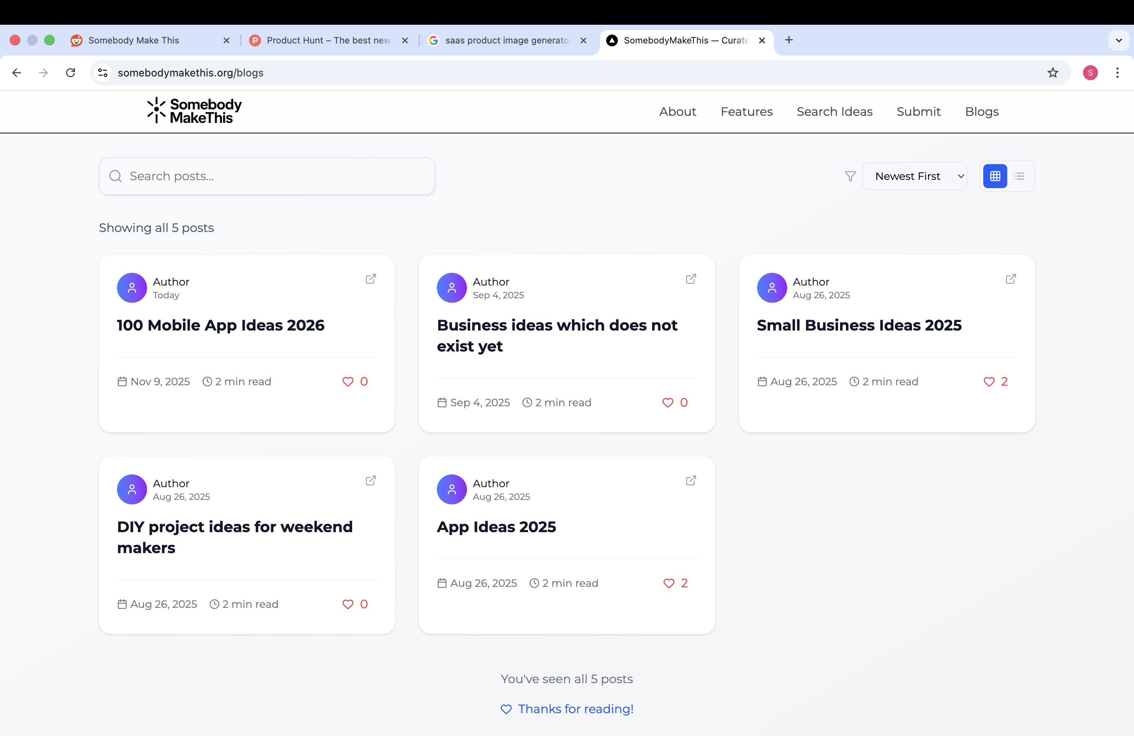Open the browser tab list chevron
This screenshot has width=1134, height=736.
(x=1119, y=40)
